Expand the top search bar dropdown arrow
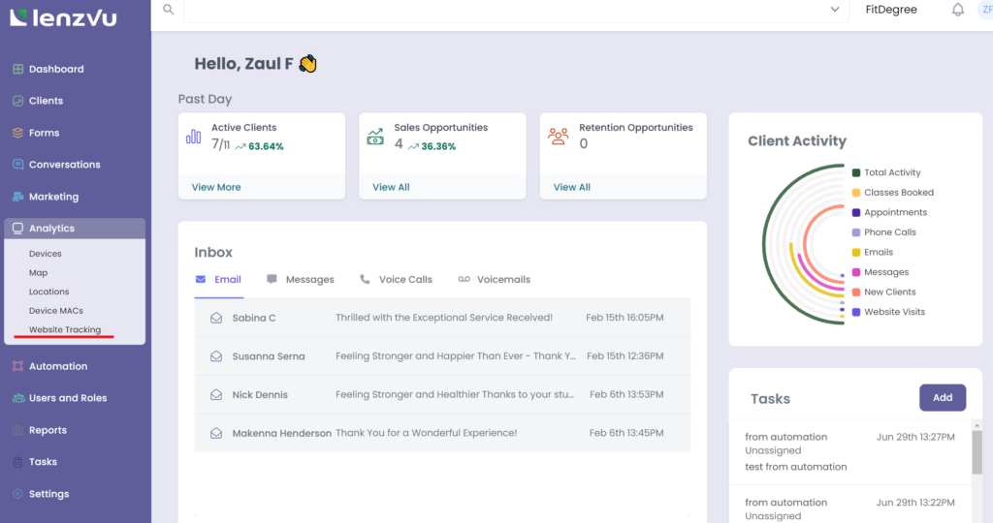993x523 pixels. coord(834,10)
